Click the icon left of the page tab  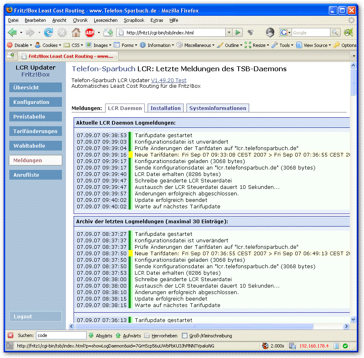[11, 55]
